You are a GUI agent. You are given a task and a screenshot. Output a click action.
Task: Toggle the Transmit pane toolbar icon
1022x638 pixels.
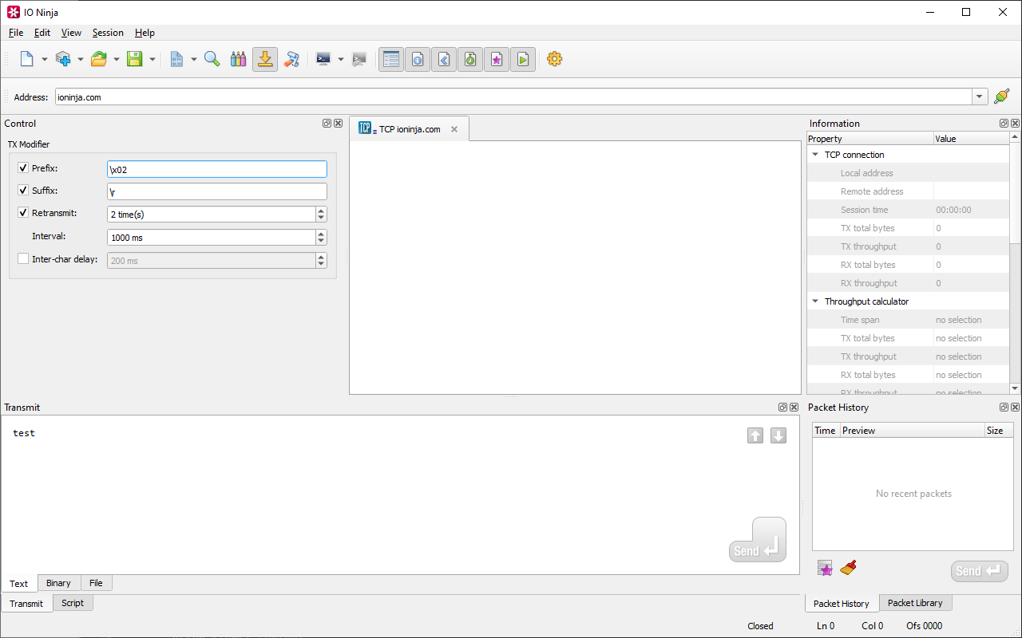tap(444, 59)
